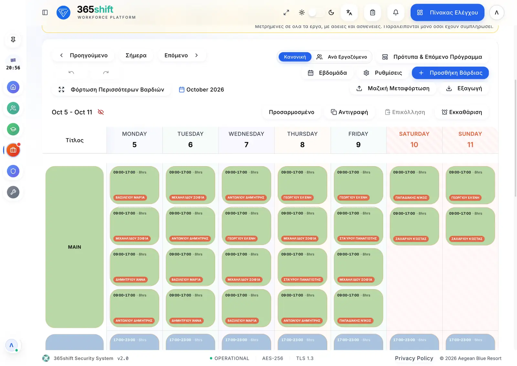
Task: Click the pin icon in sidebar
Action: (x=13, y=39)
